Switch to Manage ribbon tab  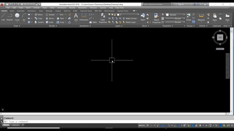[49, 11]
